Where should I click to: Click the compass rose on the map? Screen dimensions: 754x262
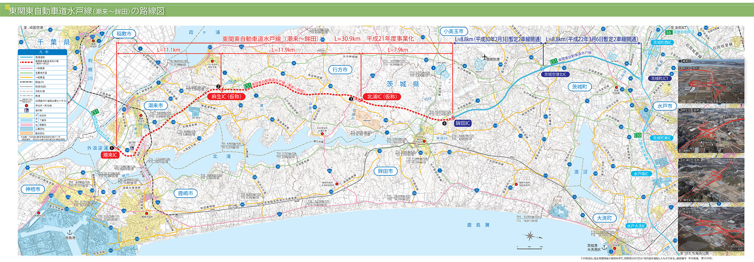(530, 236)
